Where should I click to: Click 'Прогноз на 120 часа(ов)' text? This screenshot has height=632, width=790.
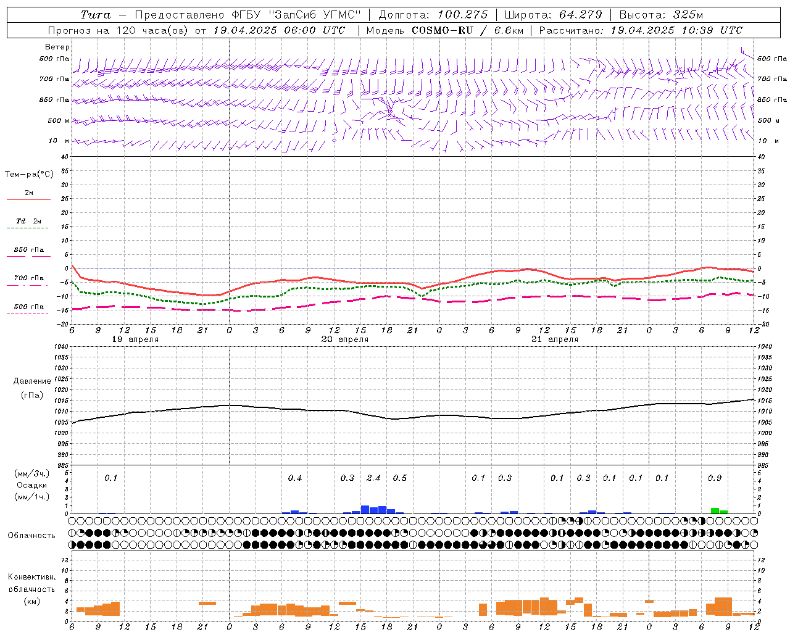coord(118,30)
